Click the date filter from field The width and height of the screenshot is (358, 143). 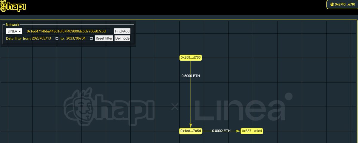45,38
